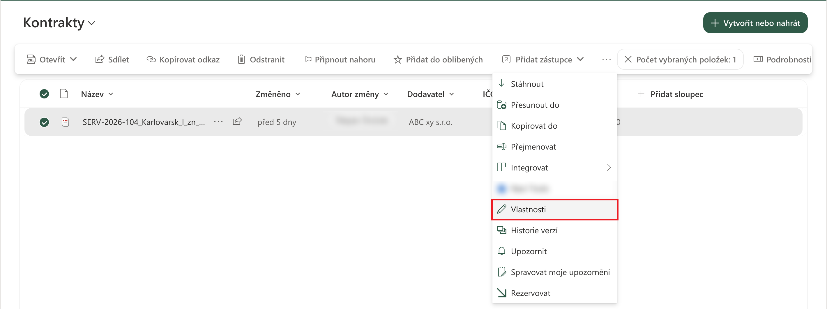The image size is (827, 309).
Task: Click 'Počet vybraných položek: 1' text
Action: point(686,60)
